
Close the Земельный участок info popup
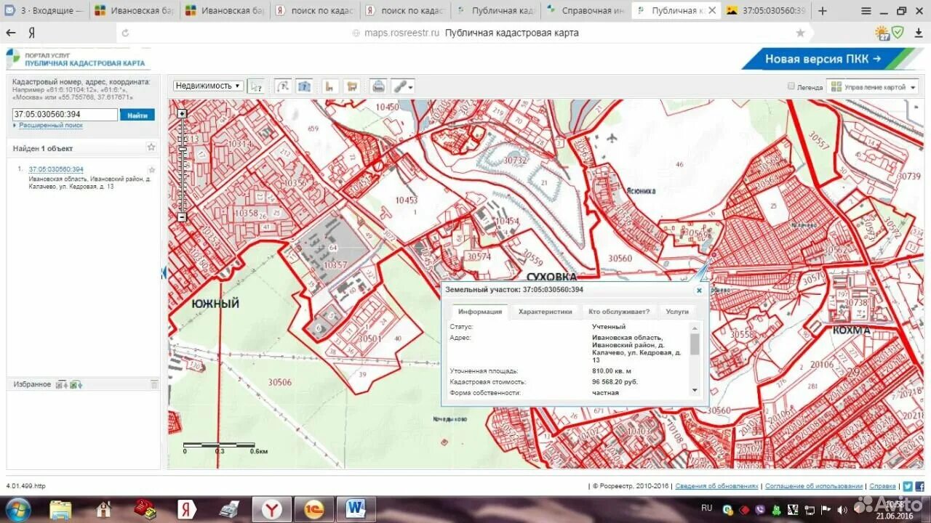pos(699,290)
